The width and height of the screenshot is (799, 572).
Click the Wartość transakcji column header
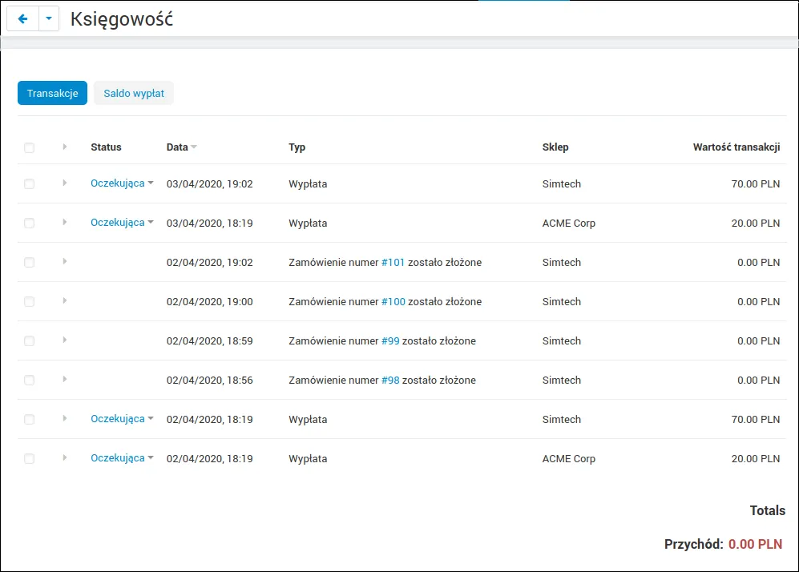[736, 147]
